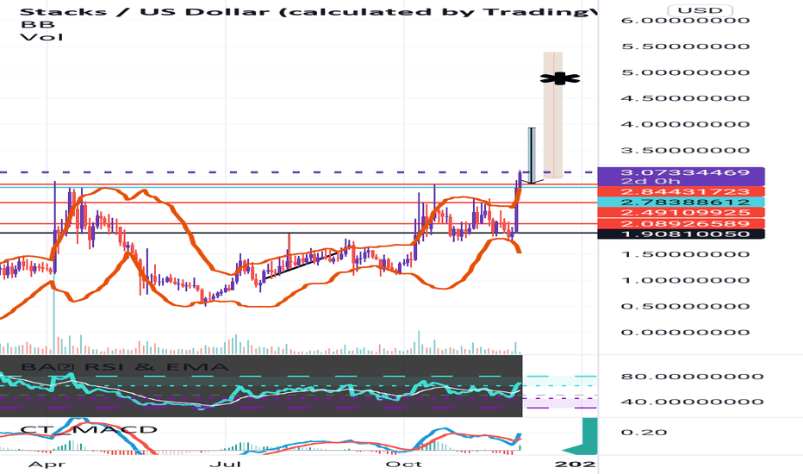The image size is (803, 474).
Task: Click the 5.50000000 price axis tick
Action: (685, 47)
